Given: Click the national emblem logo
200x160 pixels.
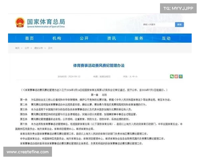Looking at the screenshot, I should pos(20,22).
